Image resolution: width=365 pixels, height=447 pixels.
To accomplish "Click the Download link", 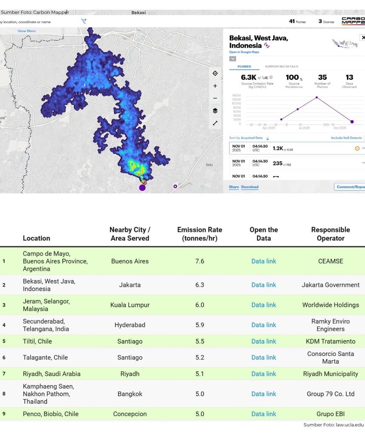I will (250, 187).
